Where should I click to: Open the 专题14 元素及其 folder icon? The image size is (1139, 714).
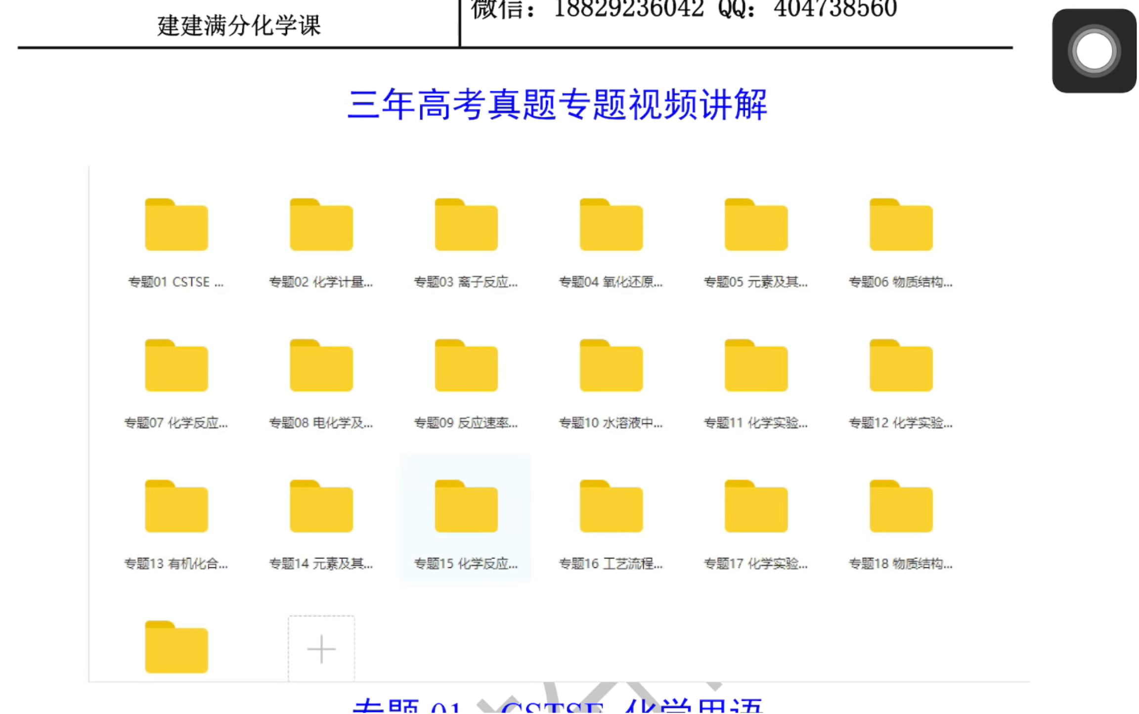(321, 506)
